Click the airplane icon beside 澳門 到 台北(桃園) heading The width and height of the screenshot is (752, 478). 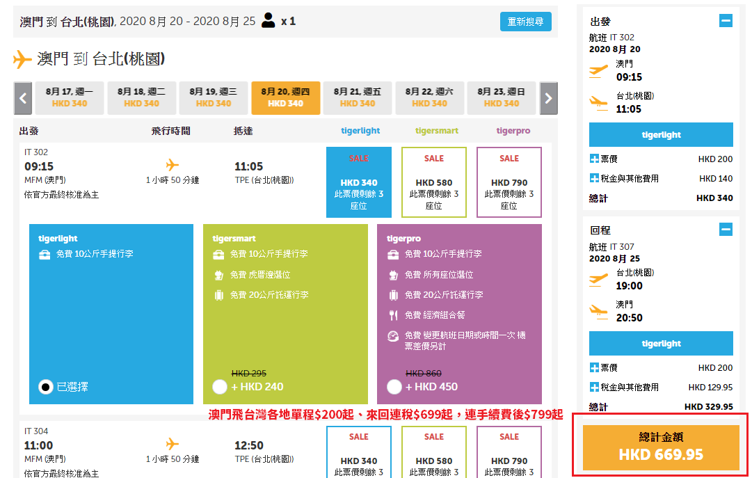point(22,59)
